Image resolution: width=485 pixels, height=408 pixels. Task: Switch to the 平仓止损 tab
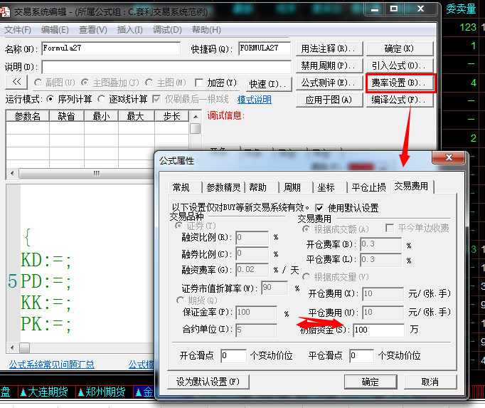368,187
